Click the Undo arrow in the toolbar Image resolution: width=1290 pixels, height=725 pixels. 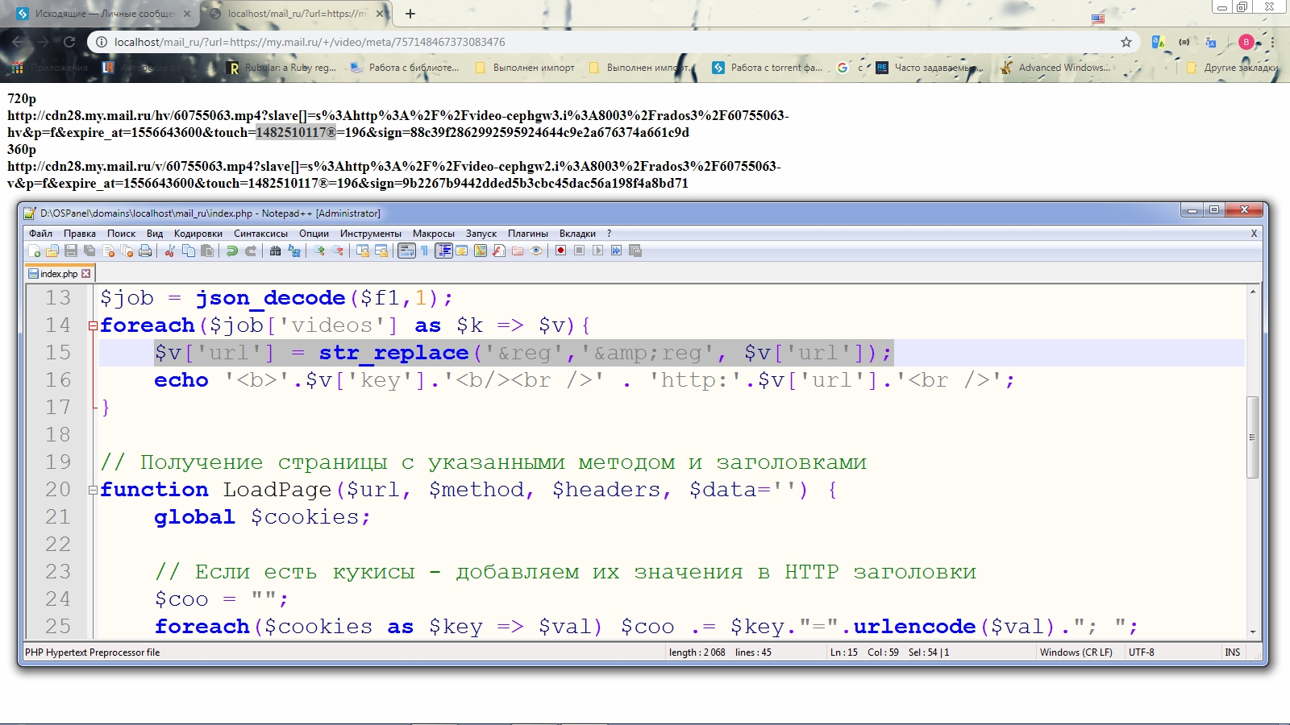click(232, 251)
